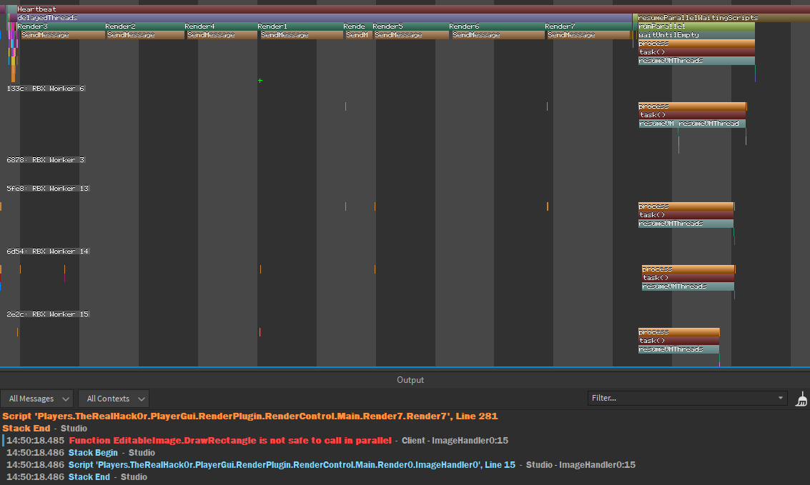Open the All Messages dropdown

point(36,399)
